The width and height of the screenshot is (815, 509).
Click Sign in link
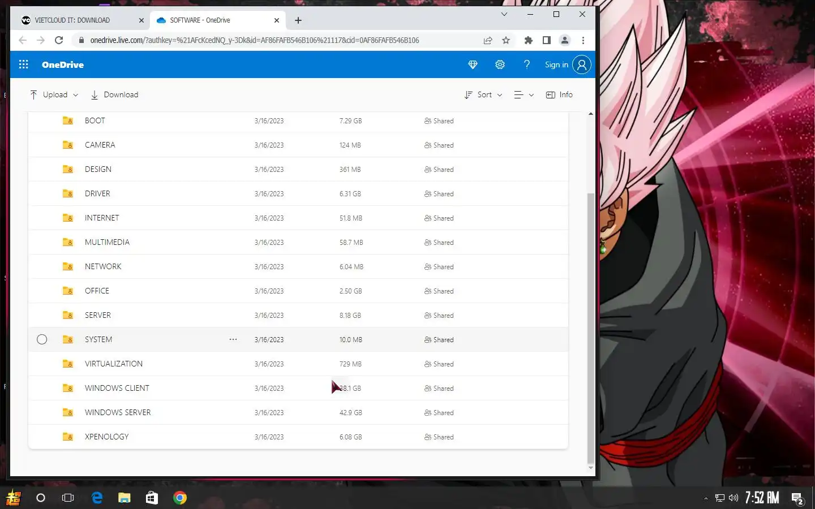tap(556, 64)
